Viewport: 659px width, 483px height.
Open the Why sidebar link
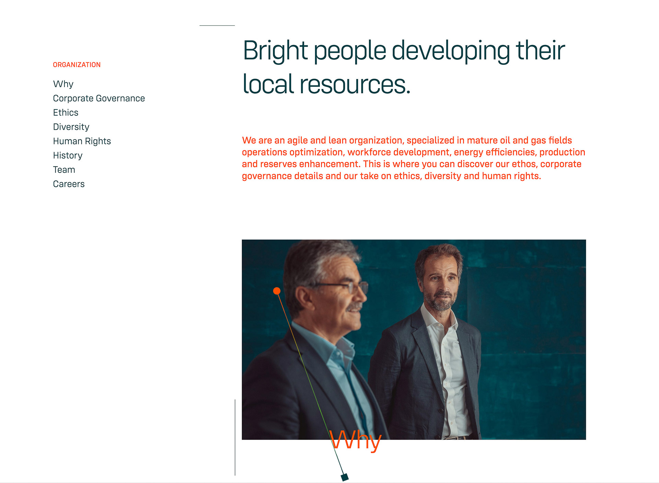tap(63, 84)
